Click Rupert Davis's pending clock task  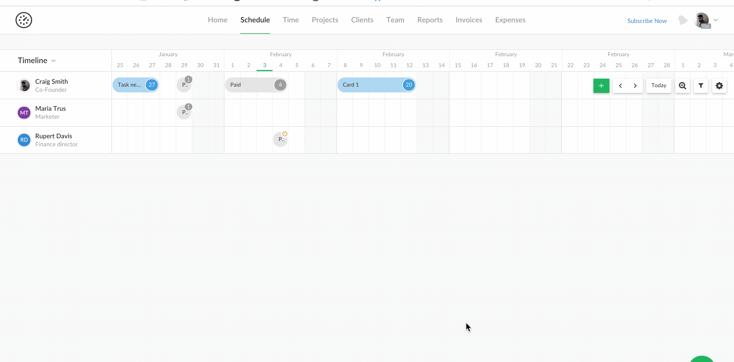point(280,139)
